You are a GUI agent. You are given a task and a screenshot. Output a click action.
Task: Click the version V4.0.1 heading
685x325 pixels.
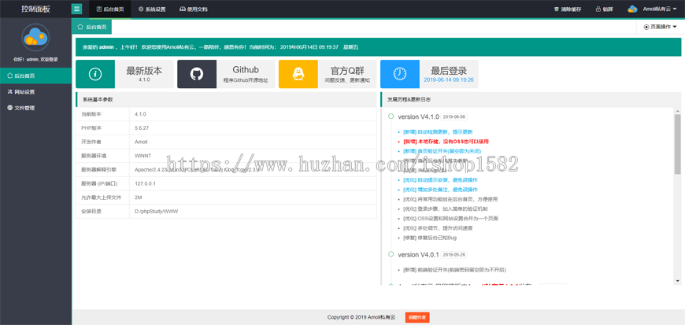click(x=419, y=254)
